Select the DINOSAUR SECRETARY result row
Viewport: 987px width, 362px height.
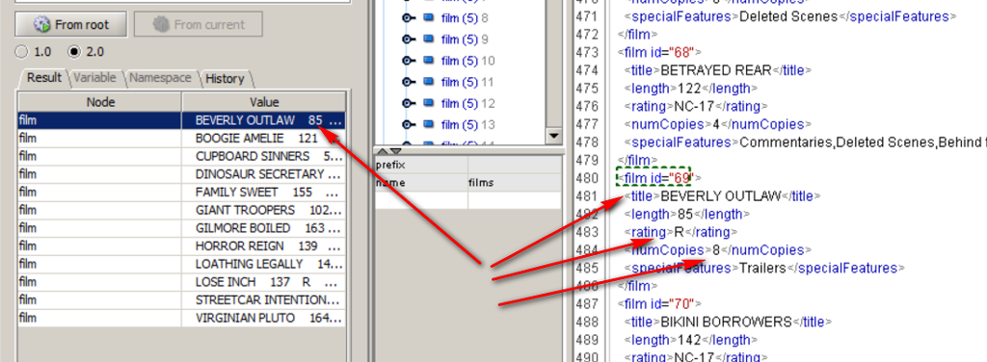(x=181, y=174)
